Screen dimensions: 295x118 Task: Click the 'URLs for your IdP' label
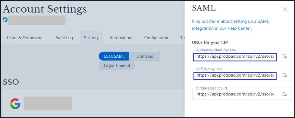tap(210, 42)
